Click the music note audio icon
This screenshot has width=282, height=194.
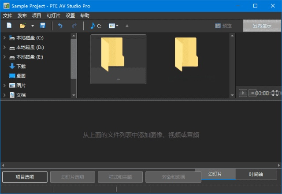pyautogui.click(x=93, y=26)
